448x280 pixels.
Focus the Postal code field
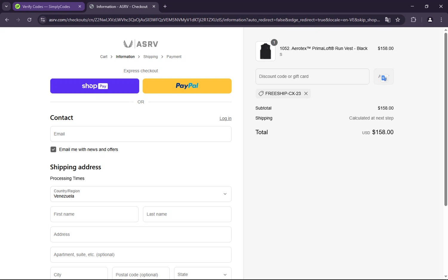point(141,273)
